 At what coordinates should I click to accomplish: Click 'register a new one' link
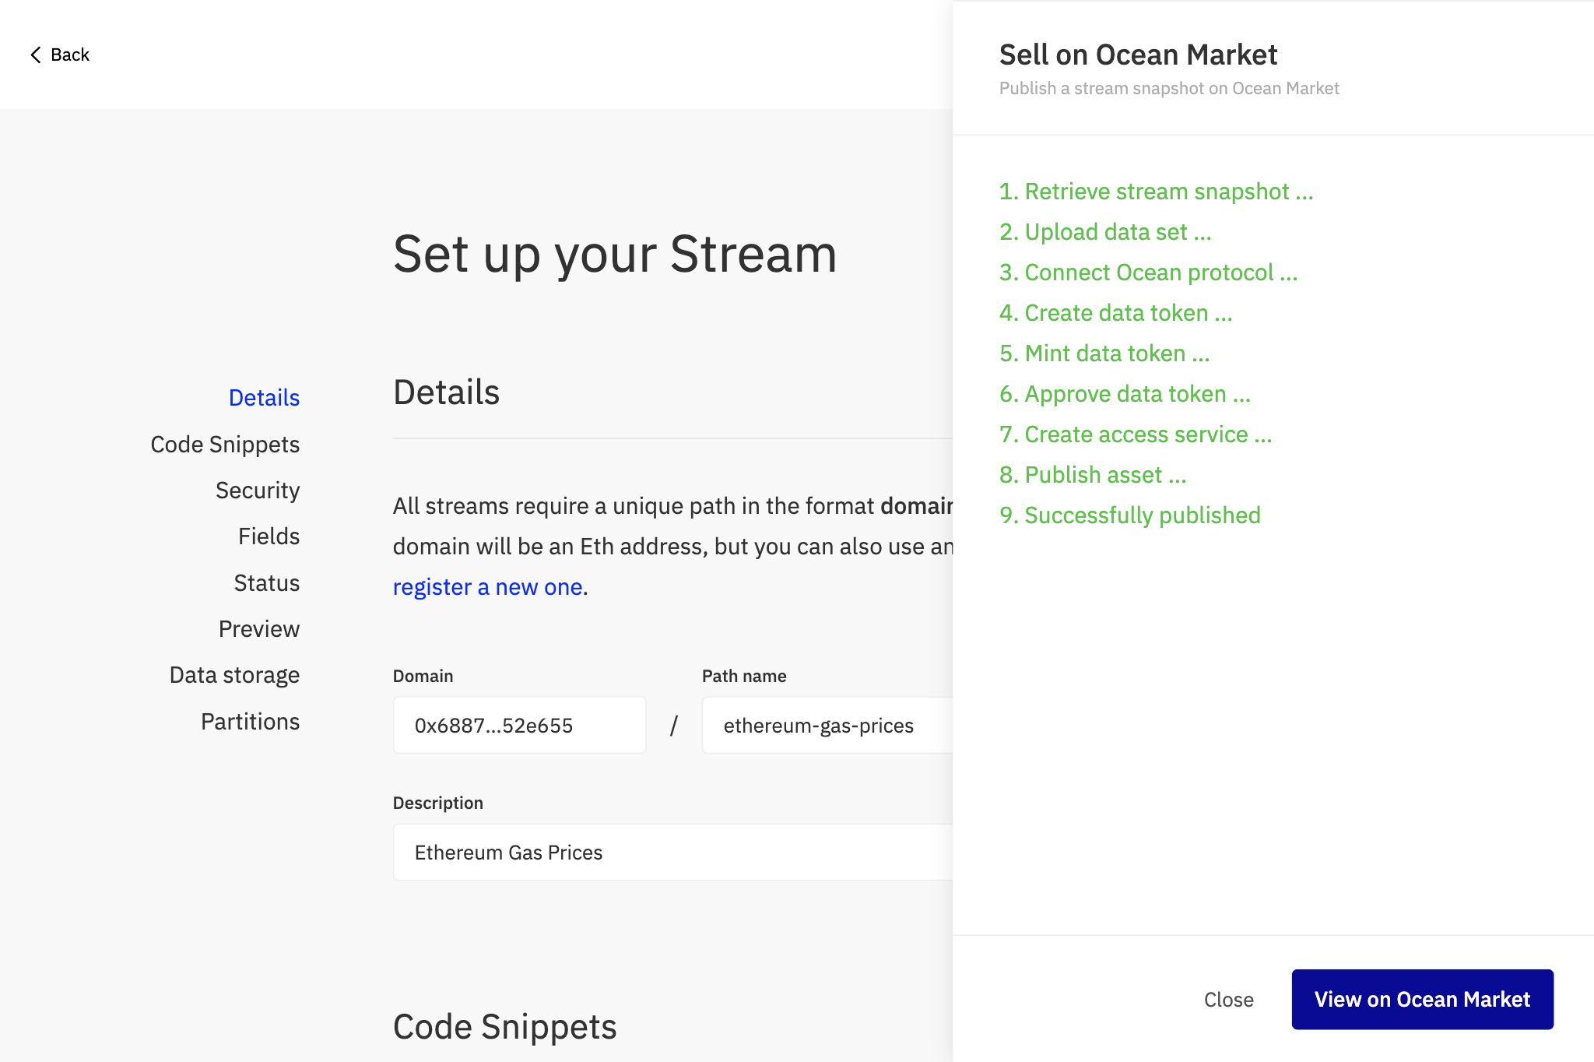[x=487, y=587]
